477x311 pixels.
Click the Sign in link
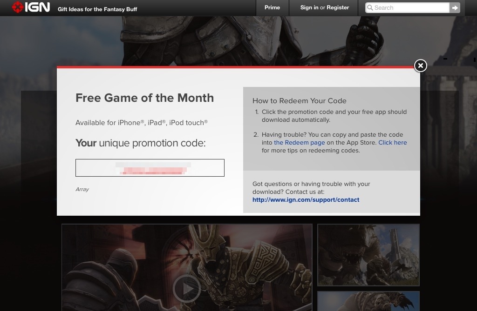click(309, 7)
